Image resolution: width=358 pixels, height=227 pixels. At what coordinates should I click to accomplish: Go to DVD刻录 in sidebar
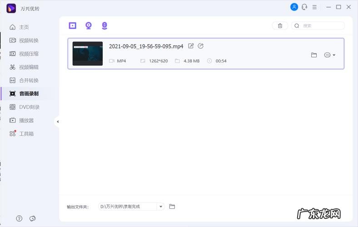point(28,107)
